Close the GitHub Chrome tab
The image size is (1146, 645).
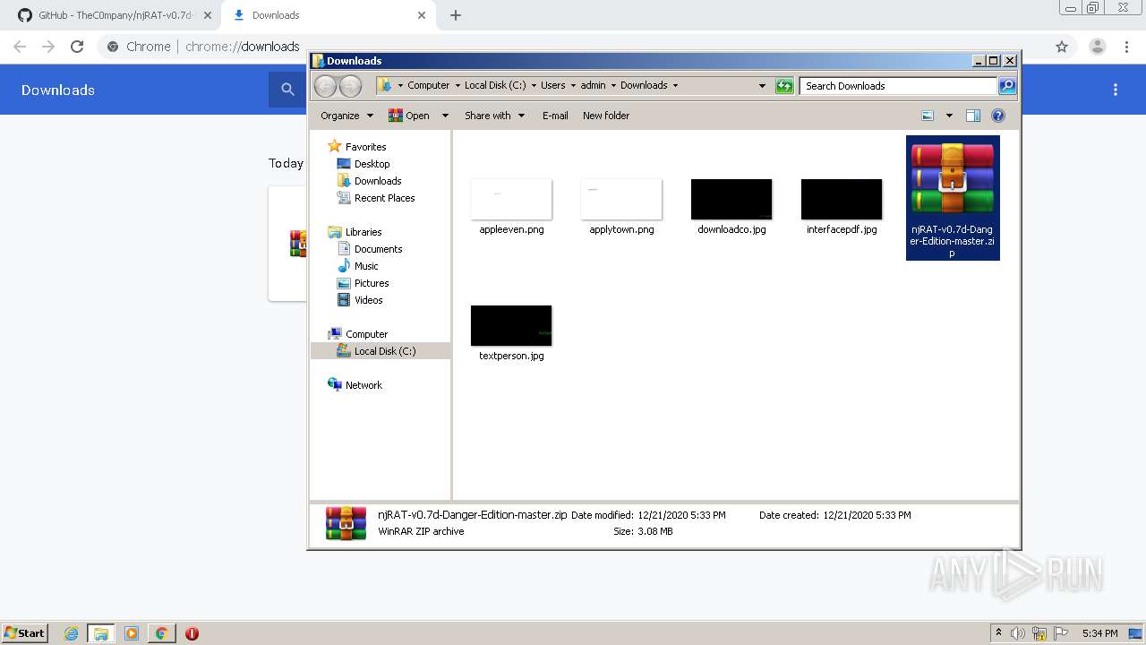(207, 15)
